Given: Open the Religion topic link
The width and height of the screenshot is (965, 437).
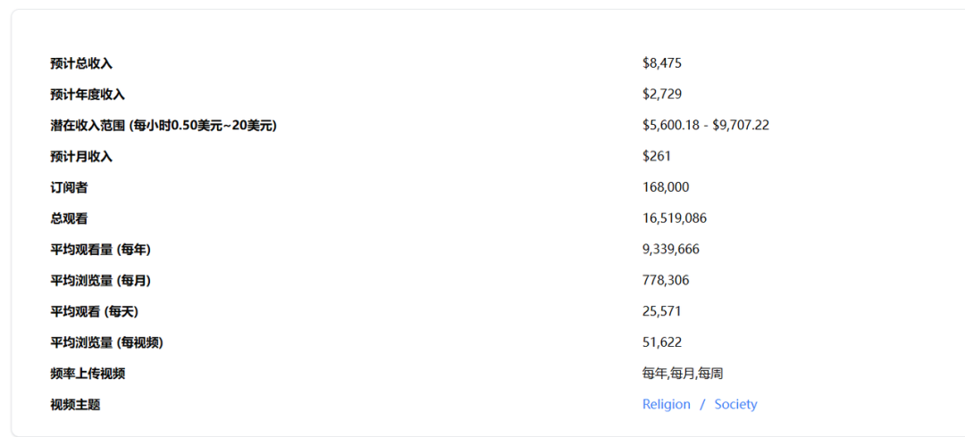Looking at the screenshot, I should [666, 404].
